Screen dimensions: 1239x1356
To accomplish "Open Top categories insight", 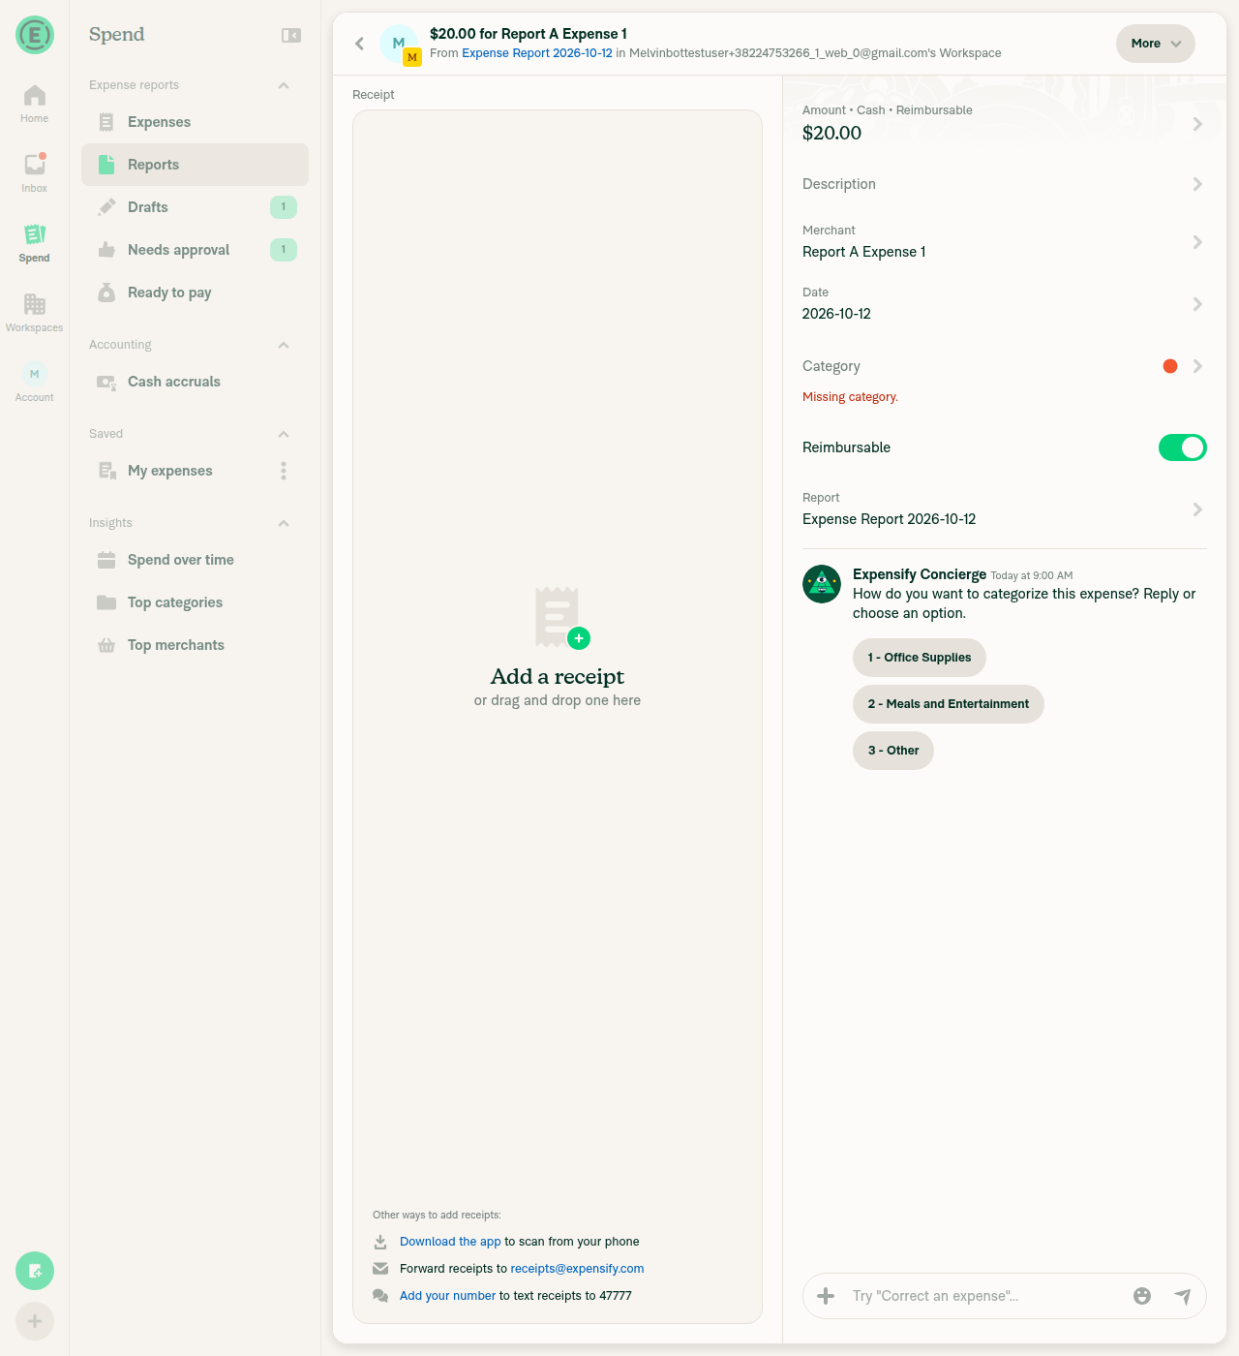I will [x=195, y=602].
